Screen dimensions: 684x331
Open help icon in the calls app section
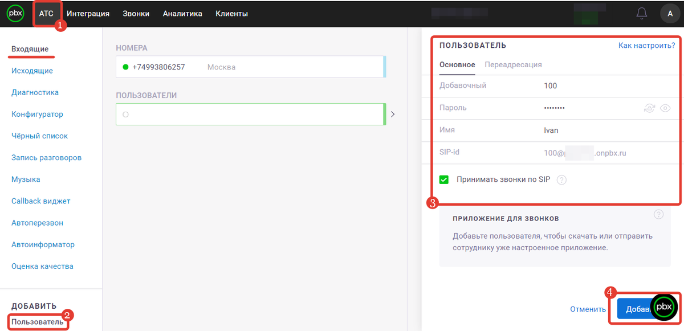point(659,214)
